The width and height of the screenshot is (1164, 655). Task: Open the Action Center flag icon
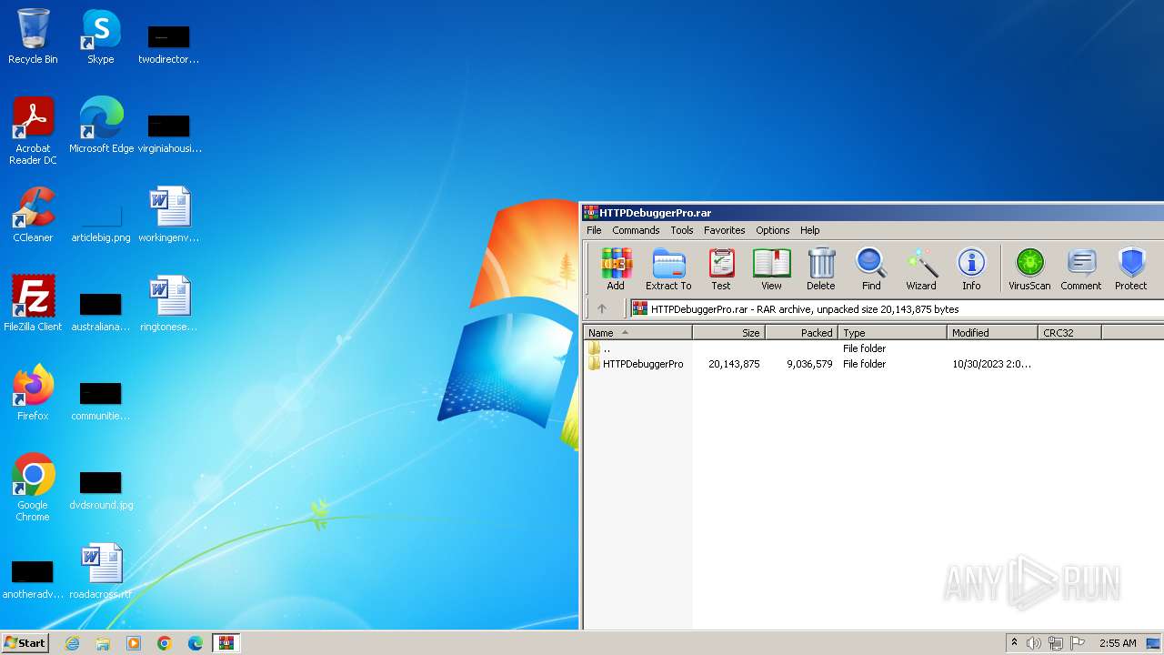1078,643
